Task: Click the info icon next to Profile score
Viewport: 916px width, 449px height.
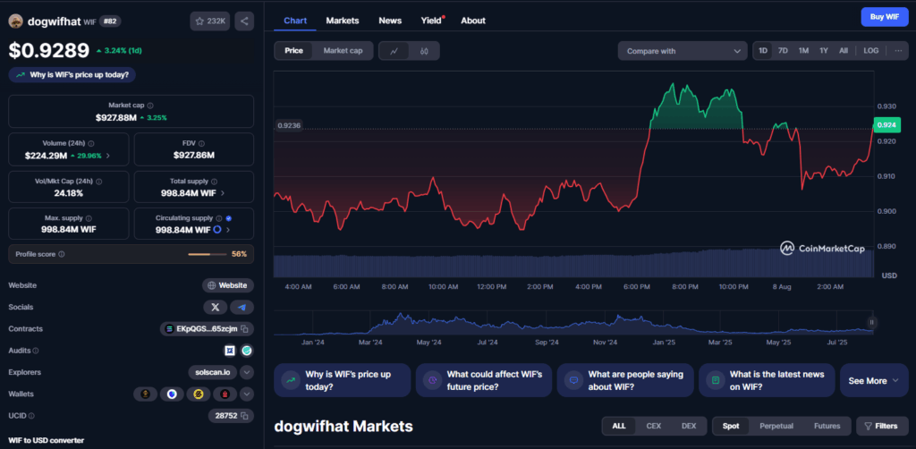Action: 62,255
